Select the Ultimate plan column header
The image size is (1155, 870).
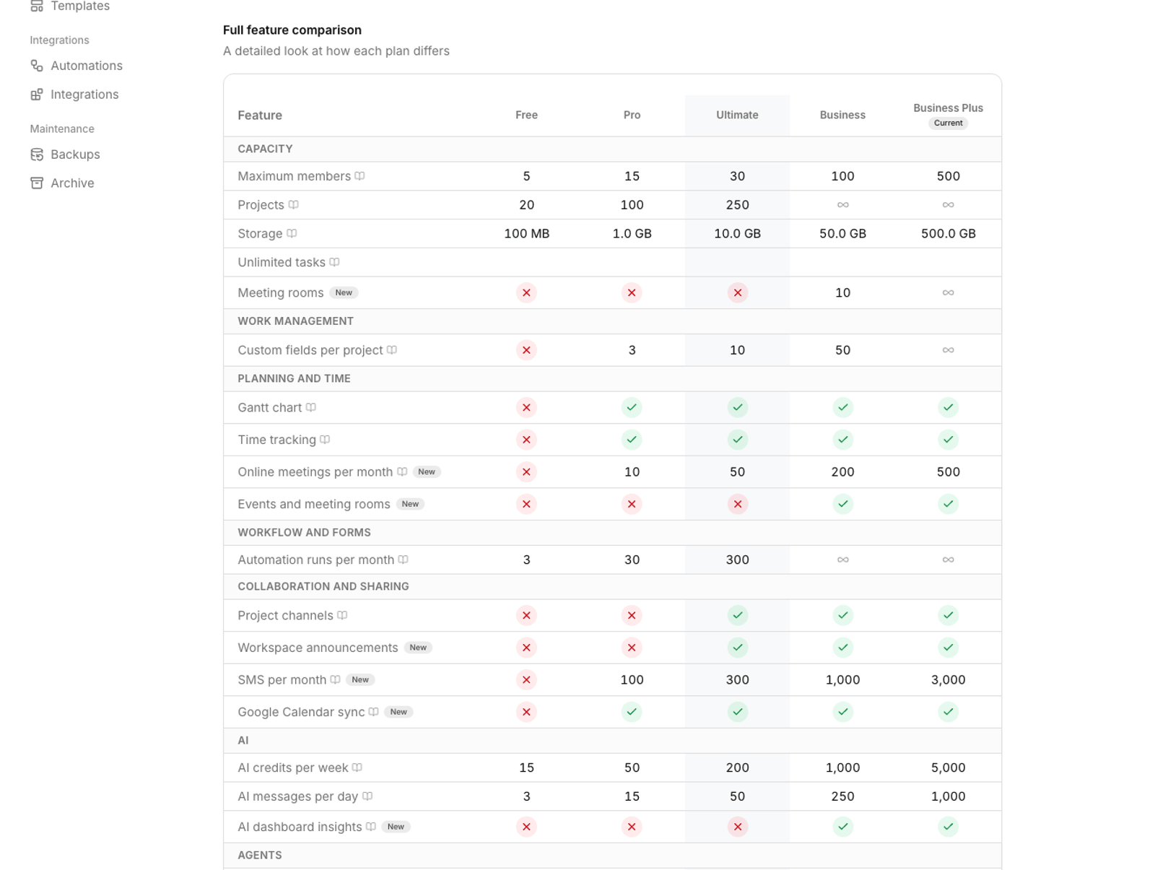(737, 116)
